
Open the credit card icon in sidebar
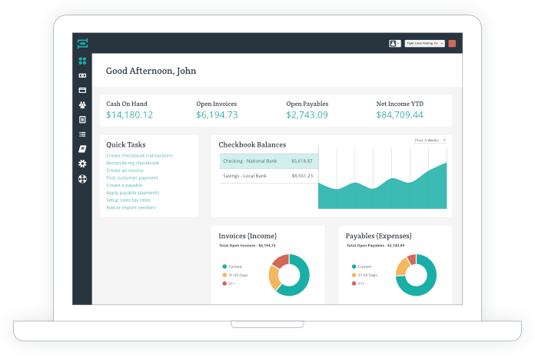pos(82,90)
